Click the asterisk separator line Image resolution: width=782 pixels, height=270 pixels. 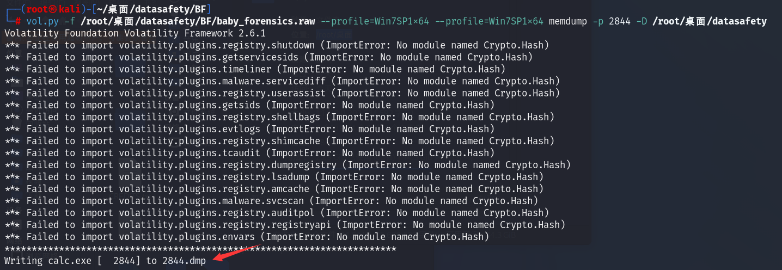coord(200,249)
